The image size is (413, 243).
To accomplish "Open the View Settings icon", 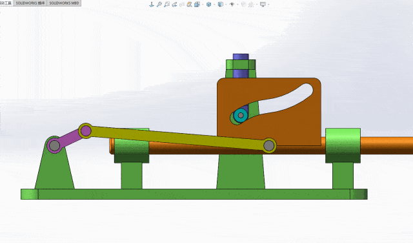I will coord(251,5).
